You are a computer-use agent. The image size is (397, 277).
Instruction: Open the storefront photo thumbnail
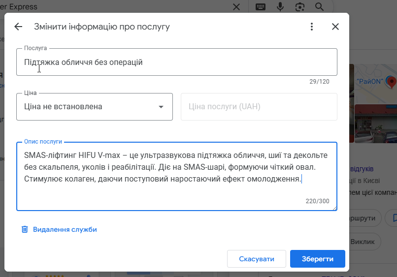tap(376, 124)
